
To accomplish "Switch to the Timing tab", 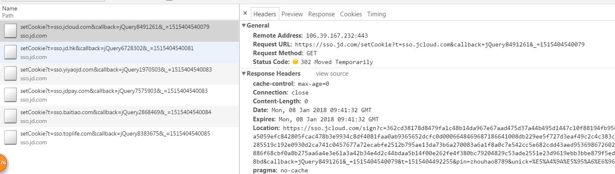I will [377, 14].
